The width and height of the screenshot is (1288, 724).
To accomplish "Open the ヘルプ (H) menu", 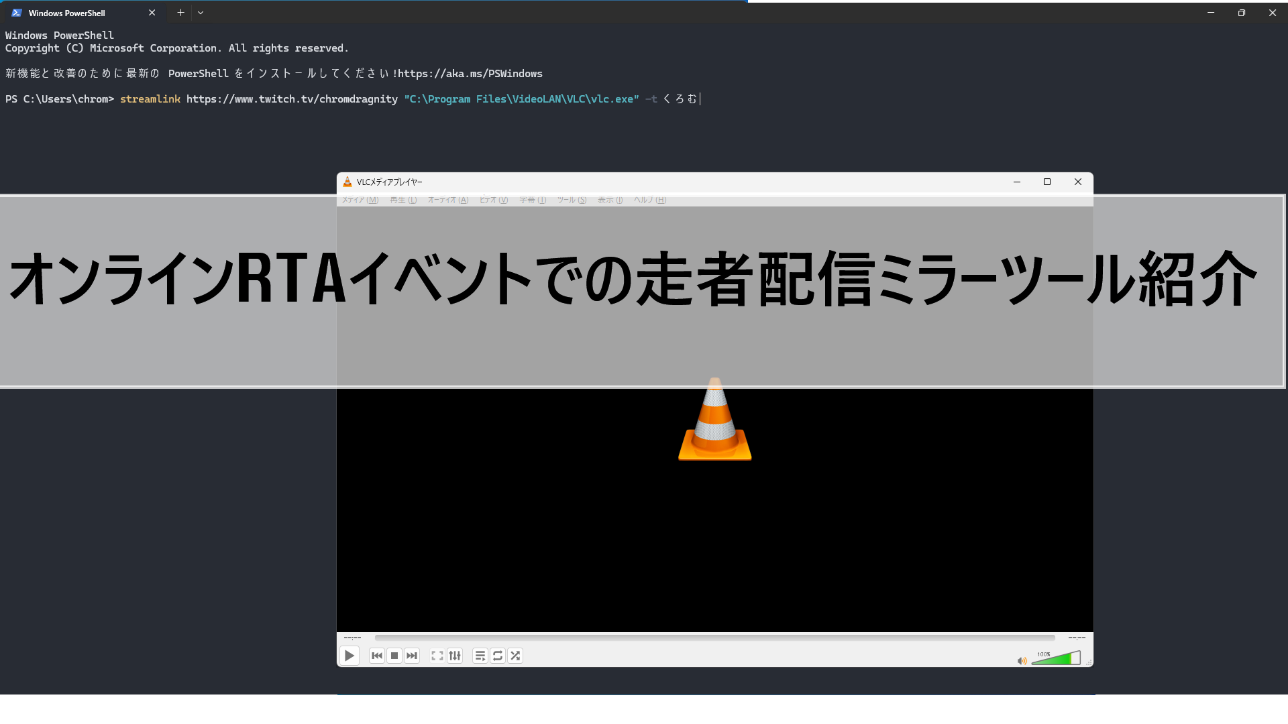I will tap(649, 200).
